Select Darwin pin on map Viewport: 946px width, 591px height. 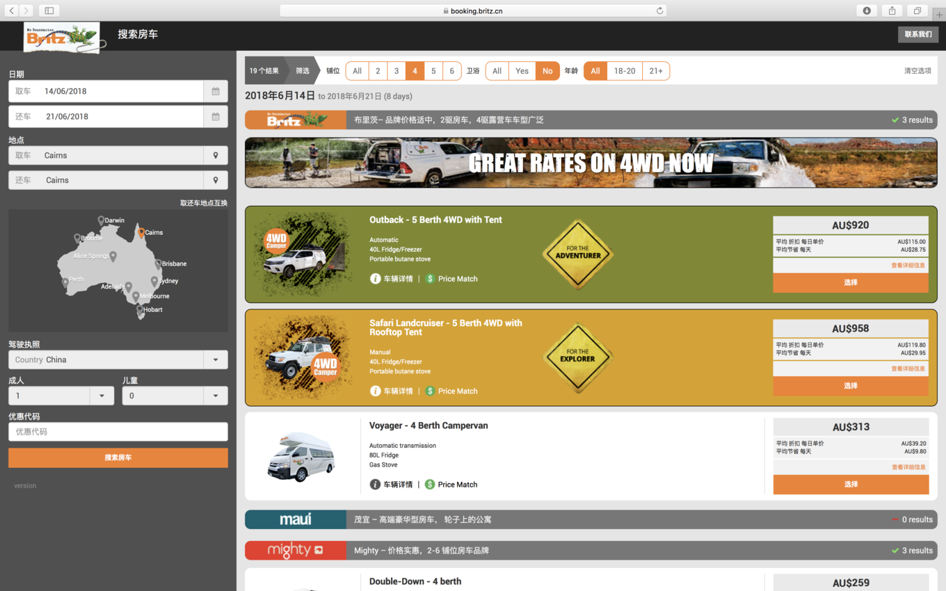click(101, 220)
